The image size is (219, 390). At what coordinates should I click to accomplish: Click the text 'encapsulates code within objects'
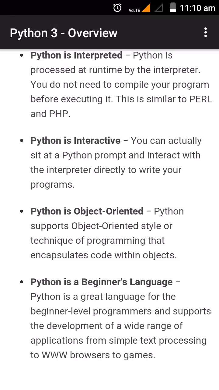point(103,255)
